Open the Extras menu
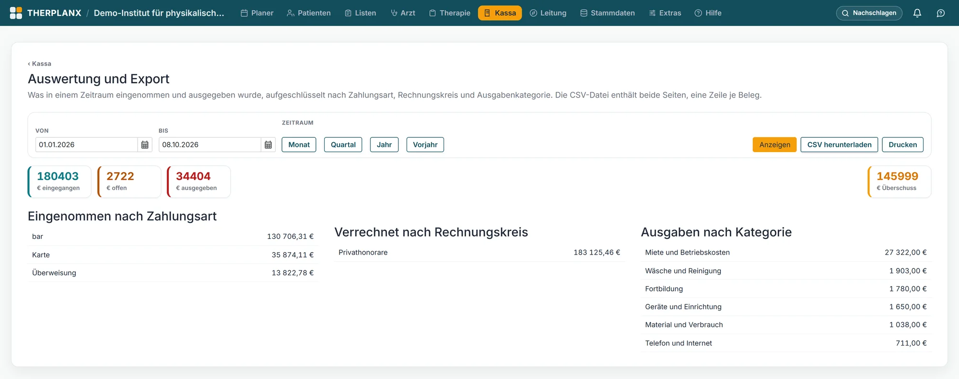The image size is (959, 379). tap(665, 13)
